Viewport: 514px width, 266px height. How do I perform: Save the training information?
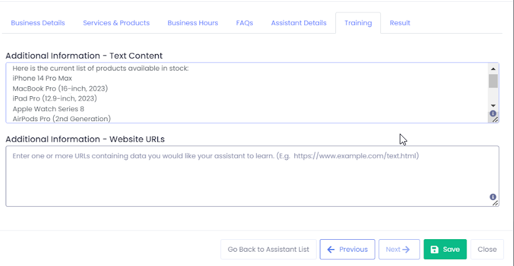445,249
